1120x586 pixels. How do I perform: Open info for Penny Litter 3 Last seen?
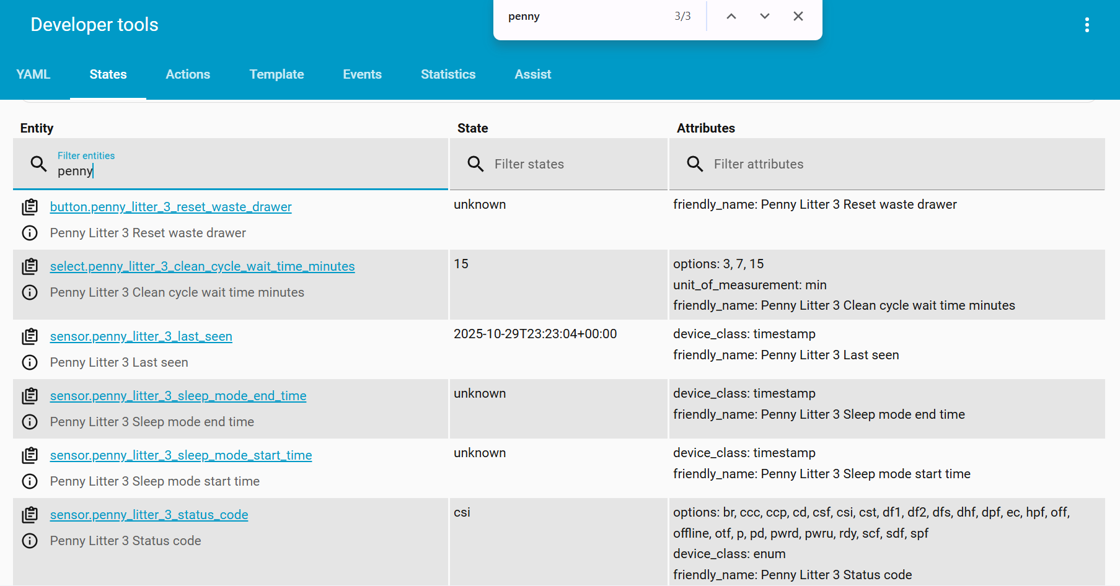30,362
